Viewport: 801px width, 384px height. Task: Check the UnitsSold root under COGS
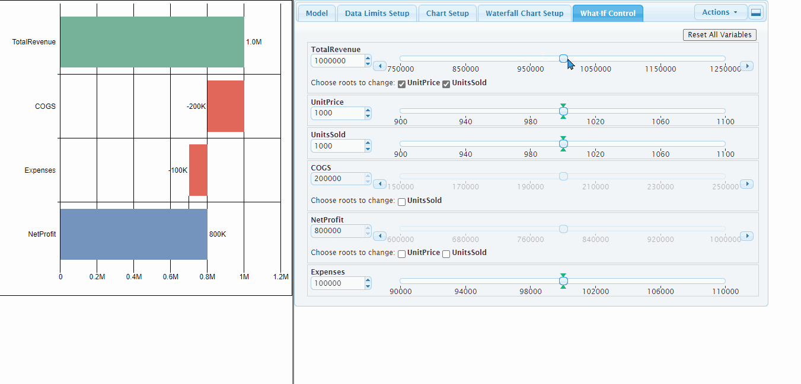pos(401,202)
